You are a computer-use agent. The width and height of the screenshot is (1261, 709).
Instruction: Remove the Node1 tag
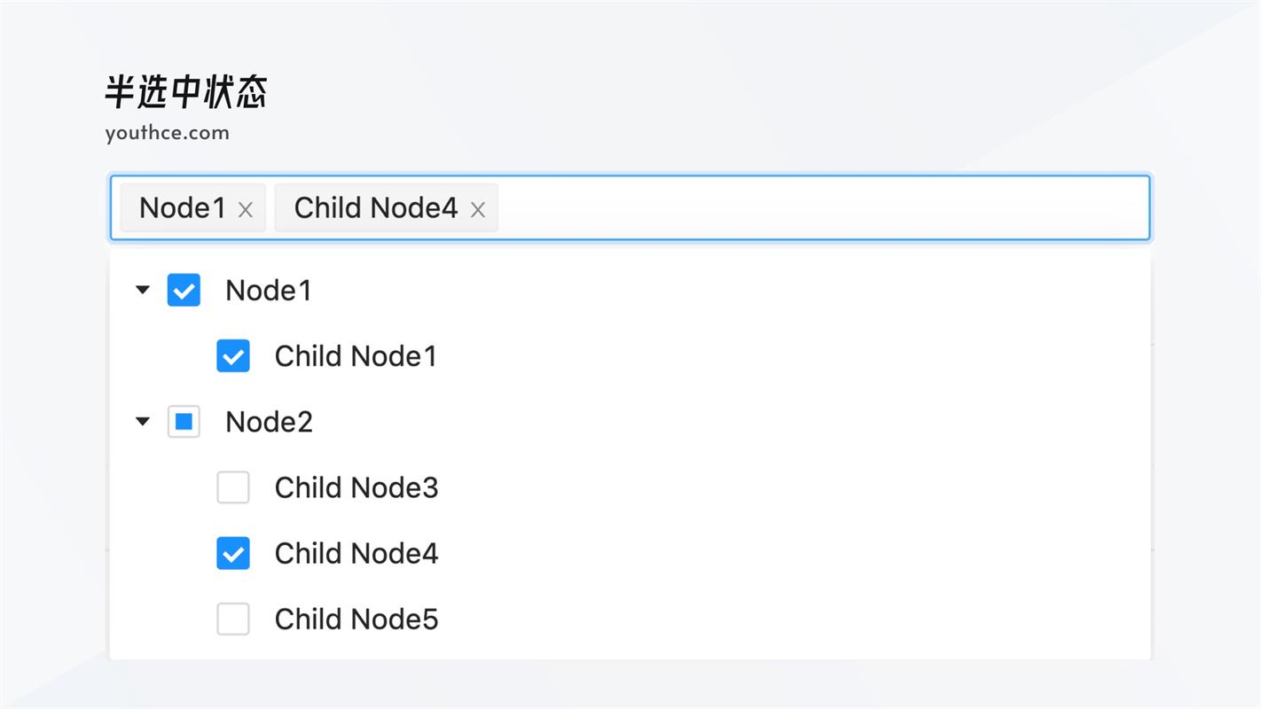pos(246,209)
